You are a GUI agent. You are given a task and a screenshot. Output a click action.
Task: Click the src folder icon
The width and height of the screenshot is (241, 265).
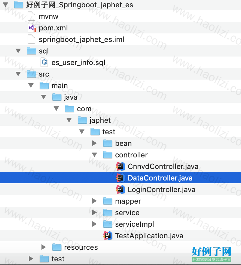[31, 74]
